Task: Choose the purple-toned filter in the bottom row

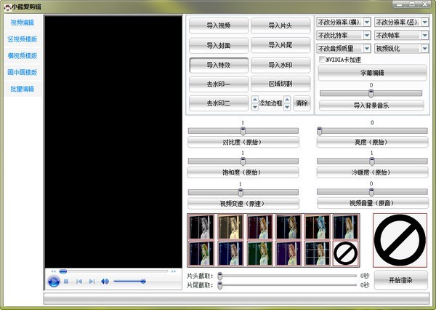Action: pos(288,253)
